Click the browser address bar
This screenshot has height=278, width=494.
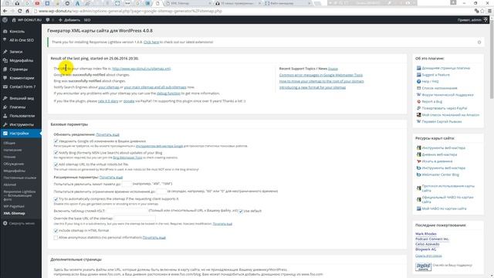pyautogui.click(x=252, y=11)
